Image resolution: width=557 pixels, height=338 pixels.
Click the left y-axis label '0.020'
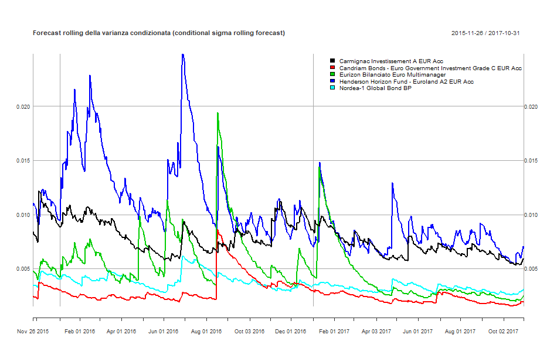click(x=23, y=106)
